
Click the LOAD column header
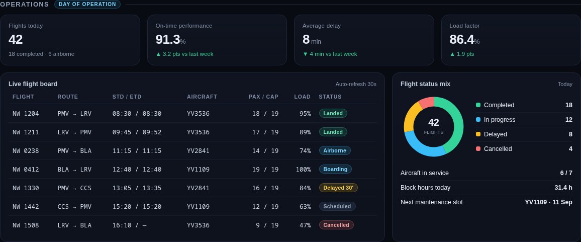(303, 97)
